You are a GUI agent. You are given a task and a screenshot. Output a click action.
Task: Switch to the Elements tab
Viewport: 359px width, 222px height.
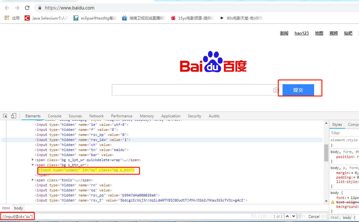click(33, 116)
